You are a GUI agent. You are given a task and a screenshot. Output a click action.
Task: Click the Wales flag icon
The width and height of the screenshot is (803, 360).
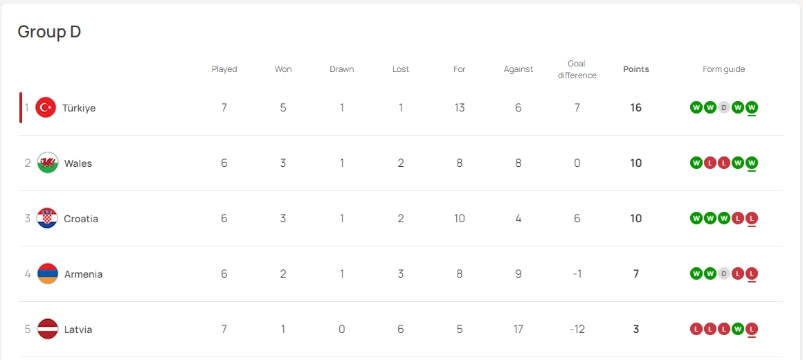coord(48,163)
